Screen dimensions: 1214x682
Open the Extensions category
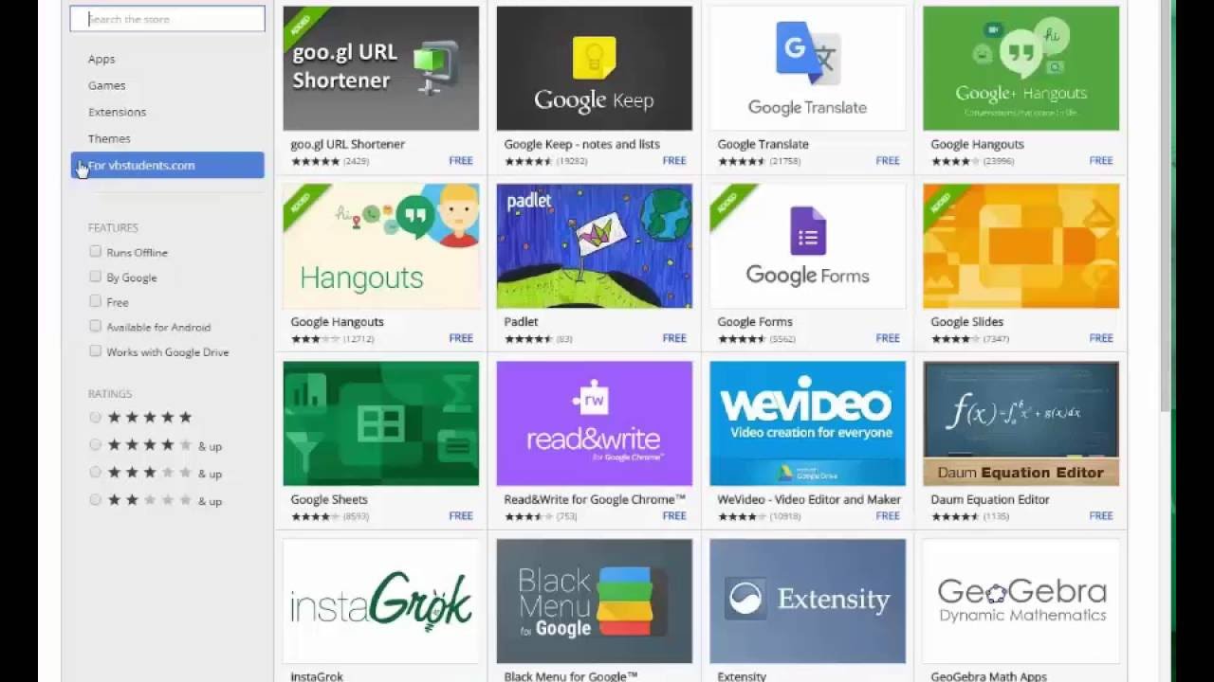117,112
